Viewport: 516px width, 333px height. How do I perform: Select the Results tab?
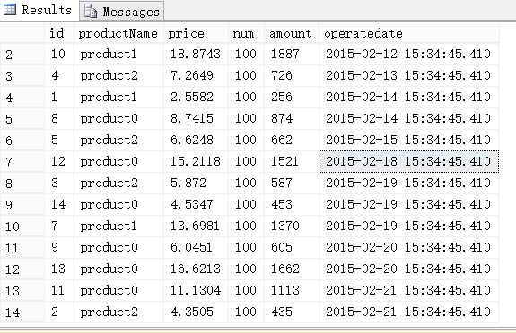click(39, 10)
